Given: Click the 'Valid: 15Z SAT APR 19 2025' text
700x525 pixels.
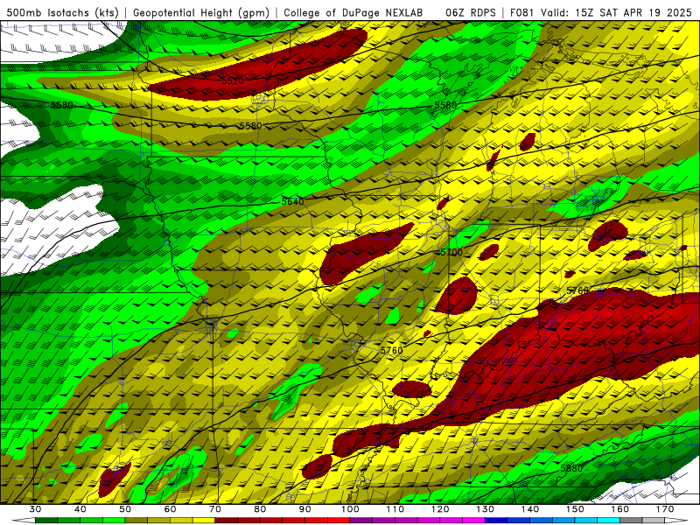Looking at the screenshot, I should tap(616, 13).
